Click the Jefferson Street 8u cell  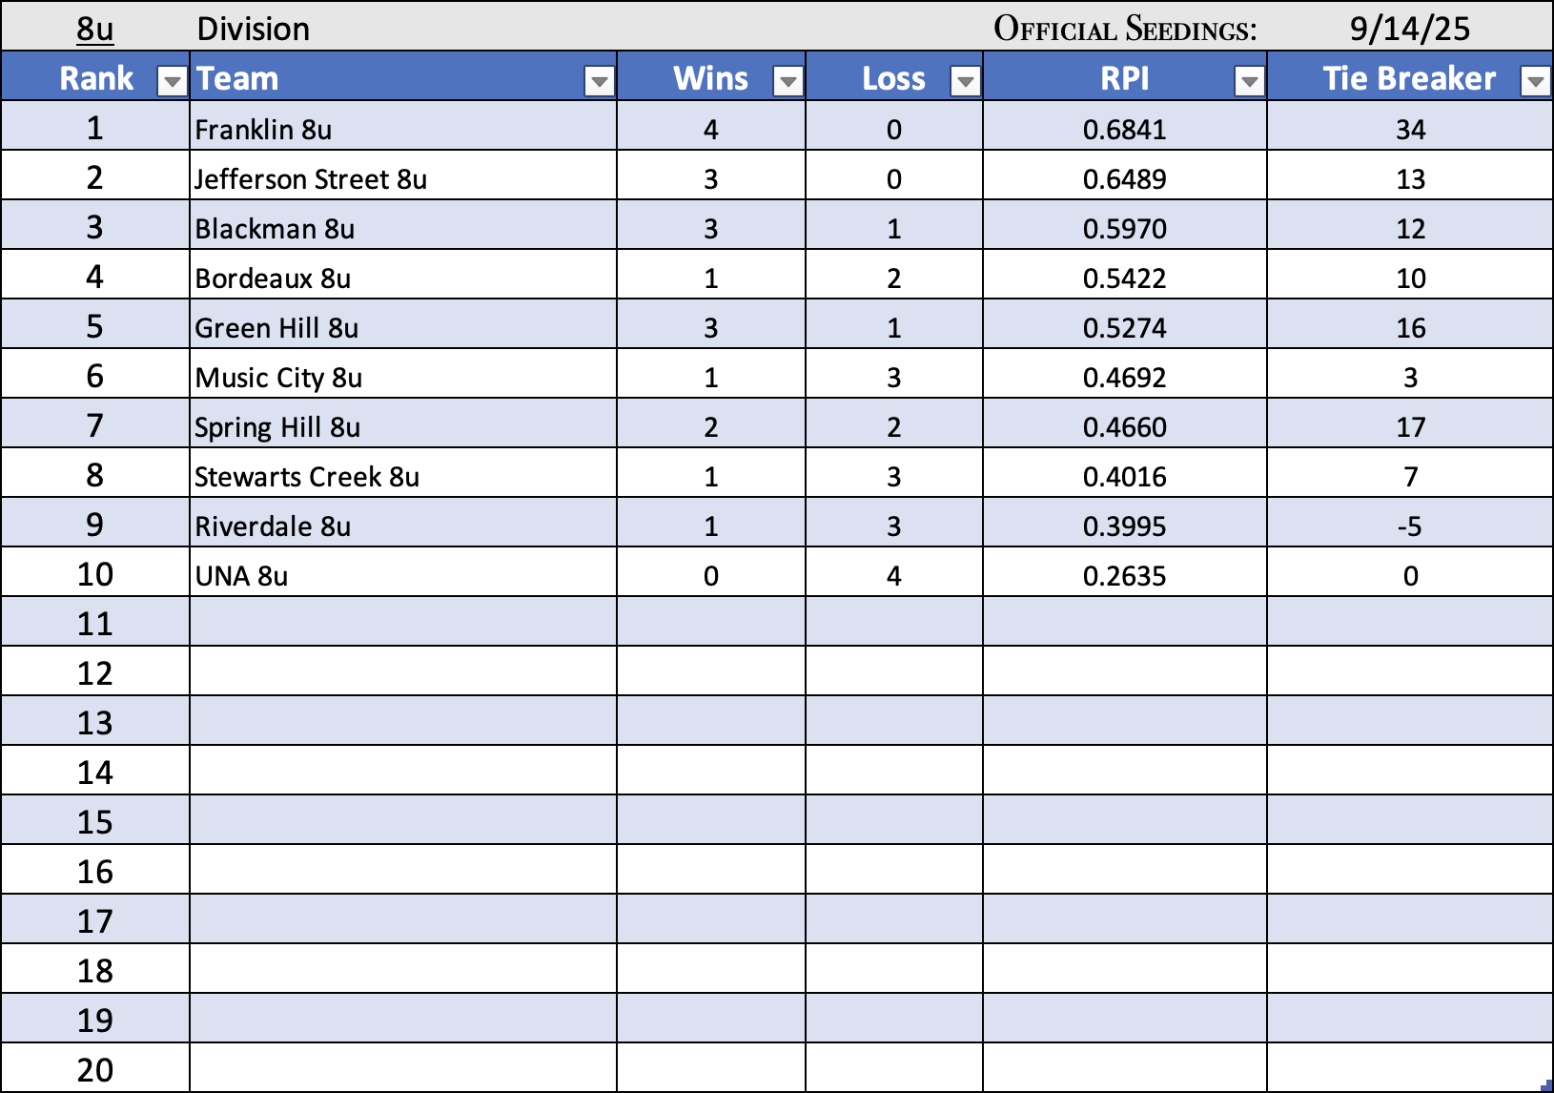pyautogui.click(x=311, y=178)
